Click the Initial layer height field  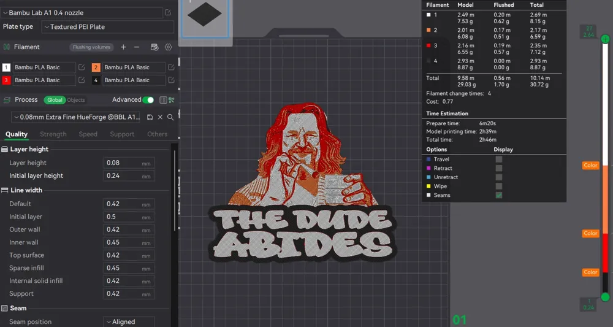tap(129, 176)
